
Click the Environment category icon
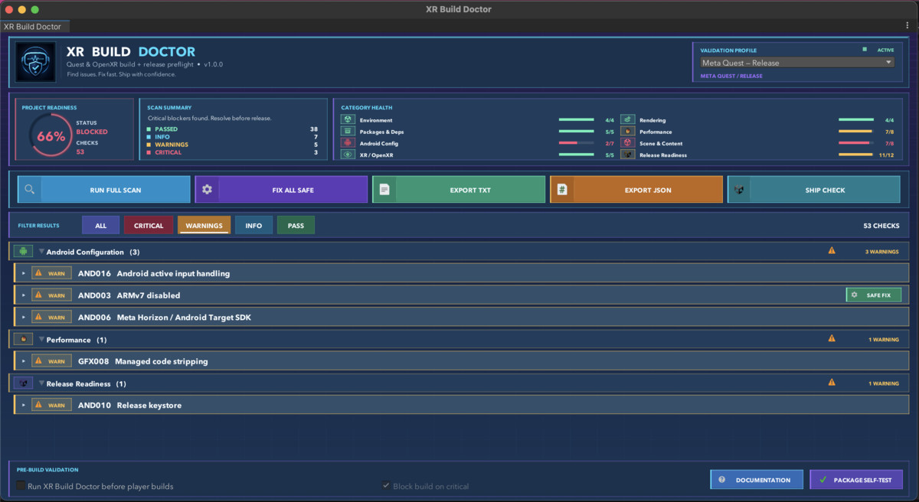click(x=348, y=120)
